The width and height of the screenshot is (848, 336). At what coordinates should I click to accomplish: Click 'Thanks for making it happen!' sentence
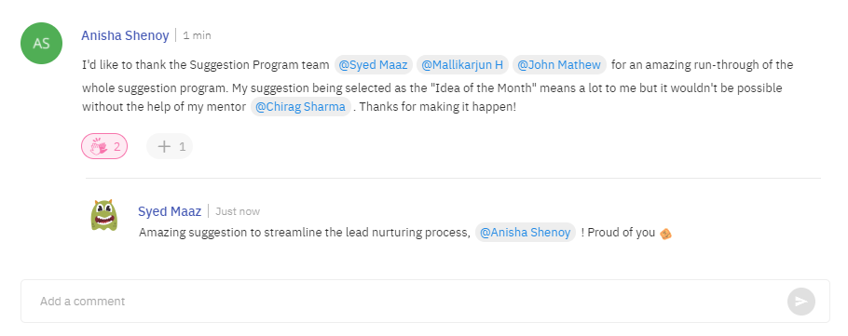pos(438,107)
